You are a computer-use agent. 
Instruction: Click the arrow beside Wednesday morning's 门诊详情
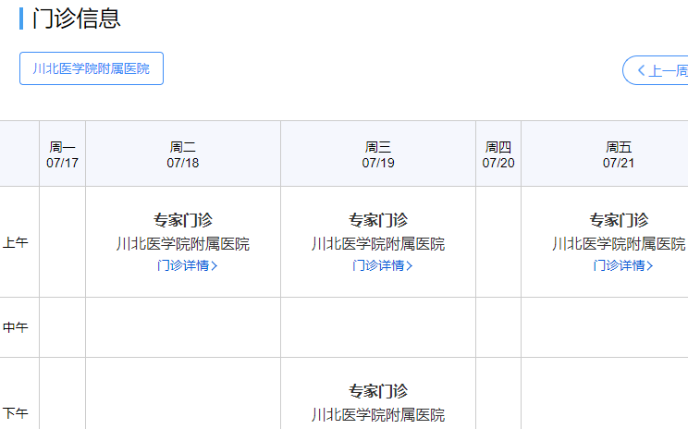[x=410, y=266]
